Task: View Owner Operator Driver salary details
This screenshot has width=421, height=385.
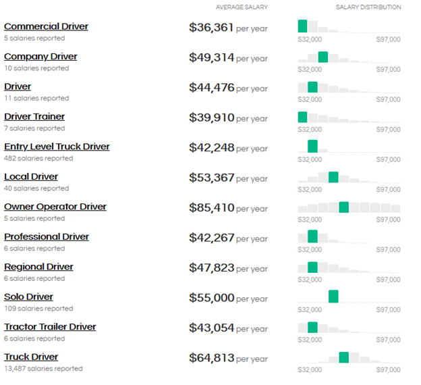Action: [55, 207]
